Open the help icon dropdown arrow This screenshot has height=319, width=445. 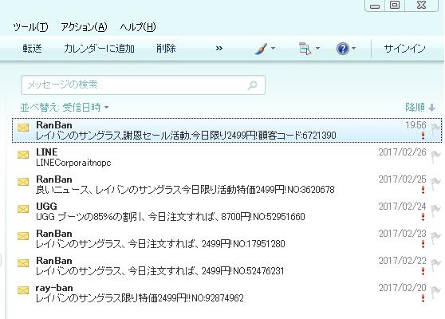(x=353, y=48)
